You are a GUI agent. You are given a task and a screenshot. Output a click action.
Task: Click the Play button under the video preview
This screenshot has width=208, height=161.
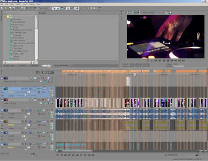pyautogui.click(x=160, y=60)
